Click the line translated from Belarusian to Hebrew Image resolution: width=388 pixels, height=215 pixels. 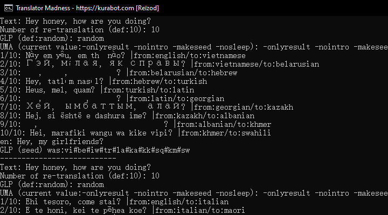(119, 73)
